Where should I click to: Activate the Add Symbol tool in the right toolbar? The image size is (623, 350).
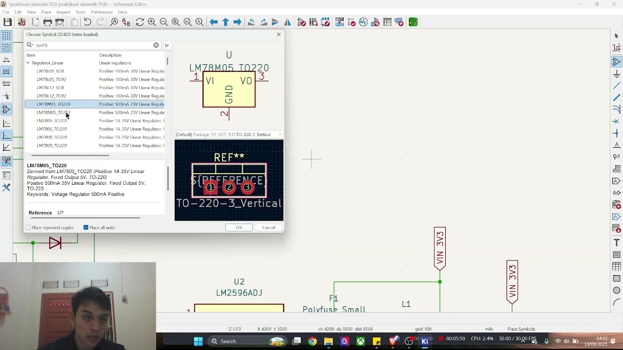tap(617, 62)
